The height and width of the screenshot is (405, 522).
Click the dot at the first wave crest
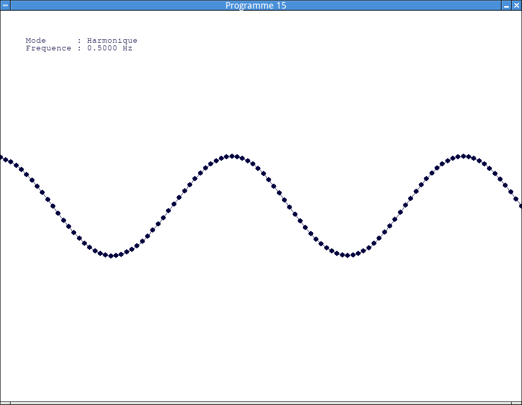point(232,156)
